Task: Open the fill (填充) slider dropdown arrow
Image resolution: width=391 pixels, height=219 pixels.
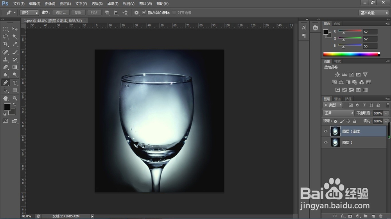Action: (386, 121)
